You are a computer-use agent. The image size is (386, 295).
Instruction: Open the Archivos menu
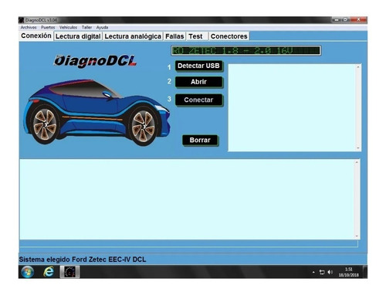click(29, 27)
